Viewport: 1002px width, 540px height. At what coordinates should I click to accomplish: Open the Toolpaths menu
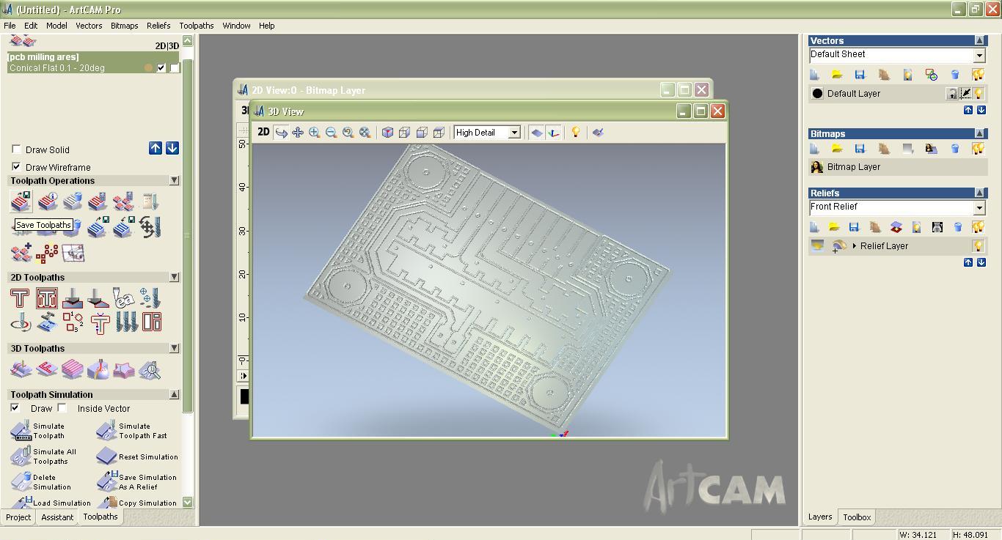[197, 26]
